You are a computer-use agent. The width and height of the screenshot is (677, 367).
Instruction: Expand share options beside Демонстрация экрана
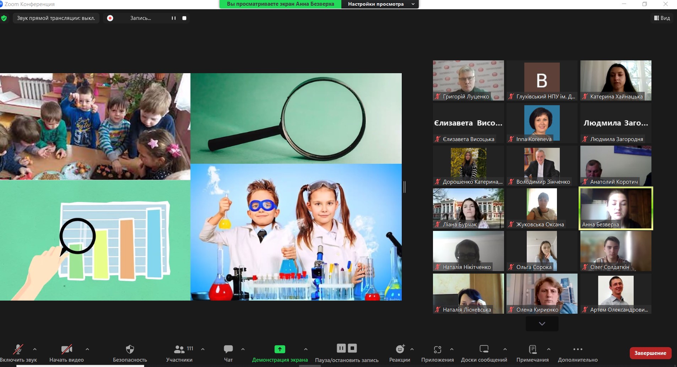[306, 349]
